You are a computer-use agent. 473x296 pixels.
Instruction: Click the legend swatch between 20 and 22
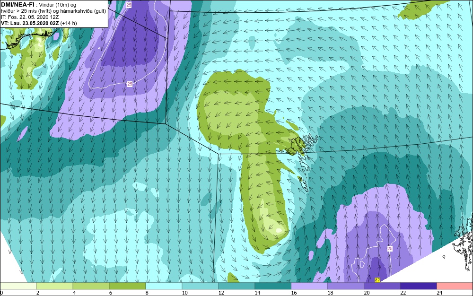coord(382,286)
